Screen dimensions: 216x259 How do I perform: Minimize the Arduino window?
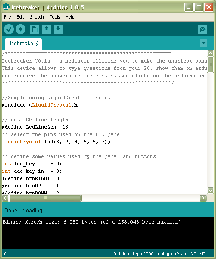click(189, 7)
